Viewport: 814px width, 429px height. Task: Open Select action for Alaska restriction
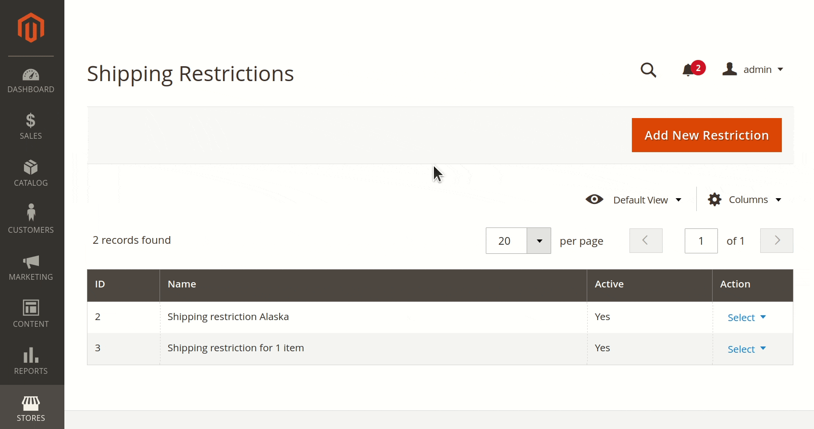click(746, 318)
